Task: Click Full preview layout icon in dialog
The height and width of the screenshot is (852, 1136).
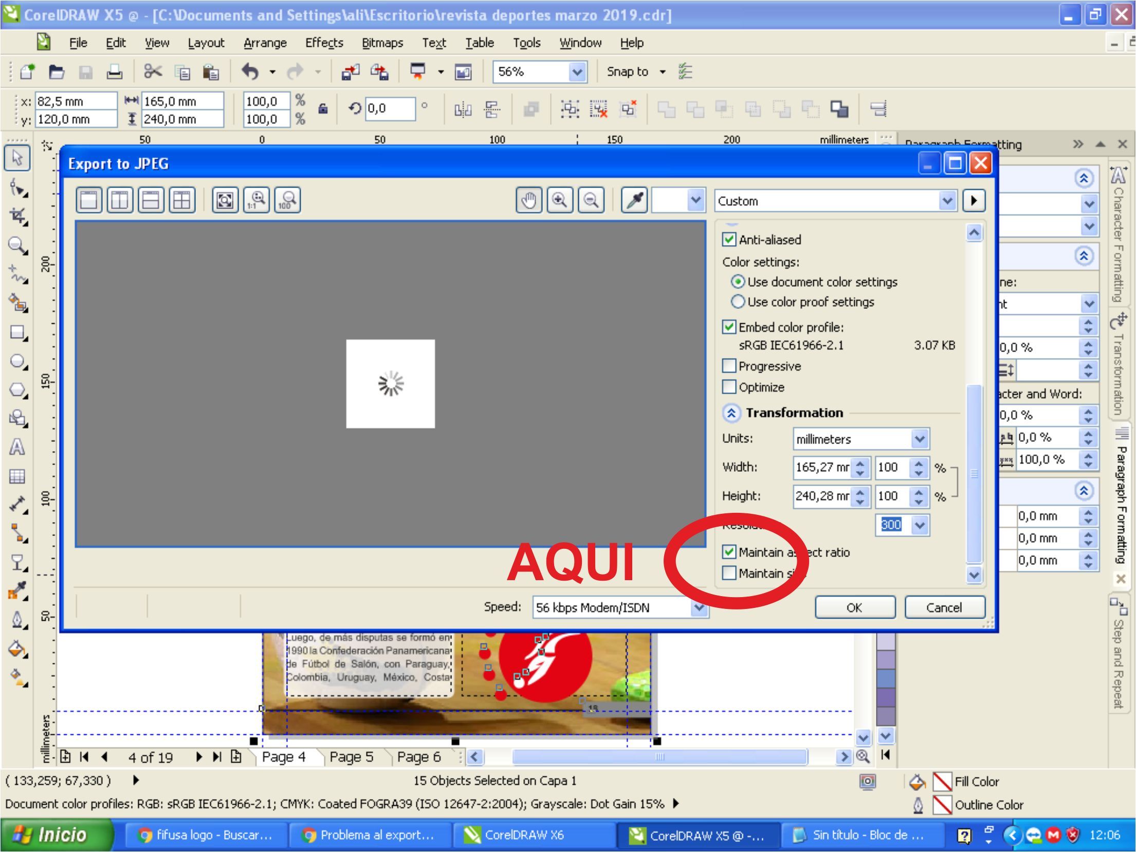Action: click(89, 200)
